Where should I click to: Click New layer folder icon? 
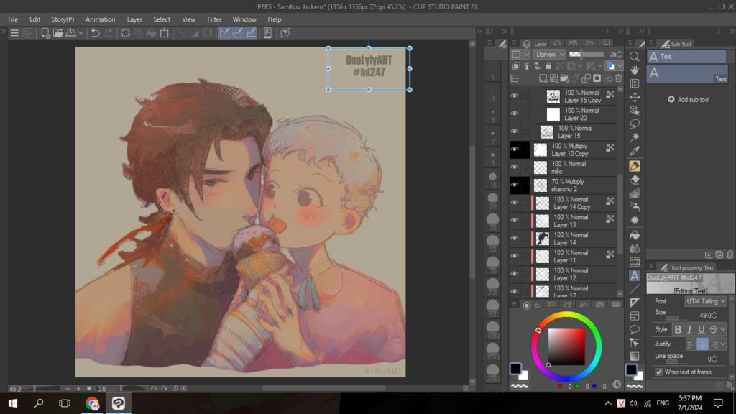coord(565,78)
